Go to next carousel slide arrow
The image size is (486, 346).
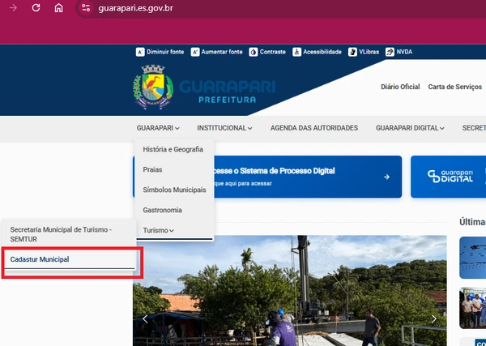coord(434,318)
